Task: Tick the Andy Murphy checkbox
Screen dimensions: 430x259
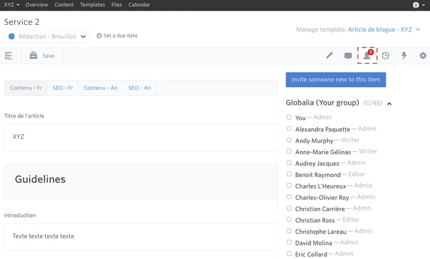Action: point(289,140)
